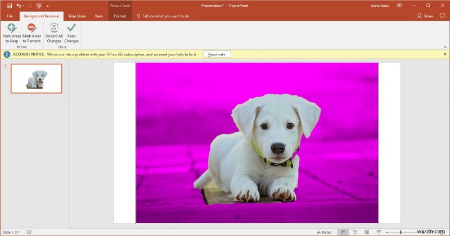Open the Picture Tools Format tab
The image size is (450, 236).
pos(120,16)
